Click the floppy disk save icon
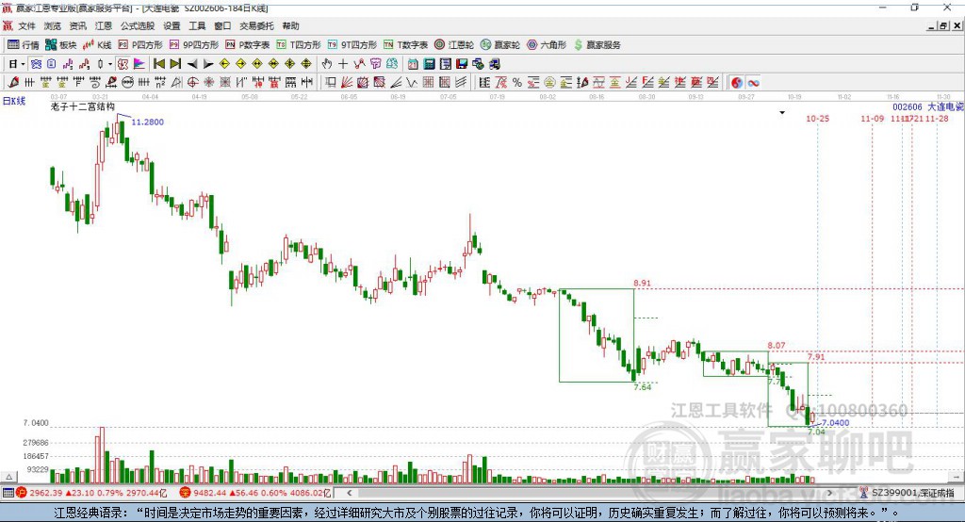Viewport: 965px width, 522px height. coord(462,64)
